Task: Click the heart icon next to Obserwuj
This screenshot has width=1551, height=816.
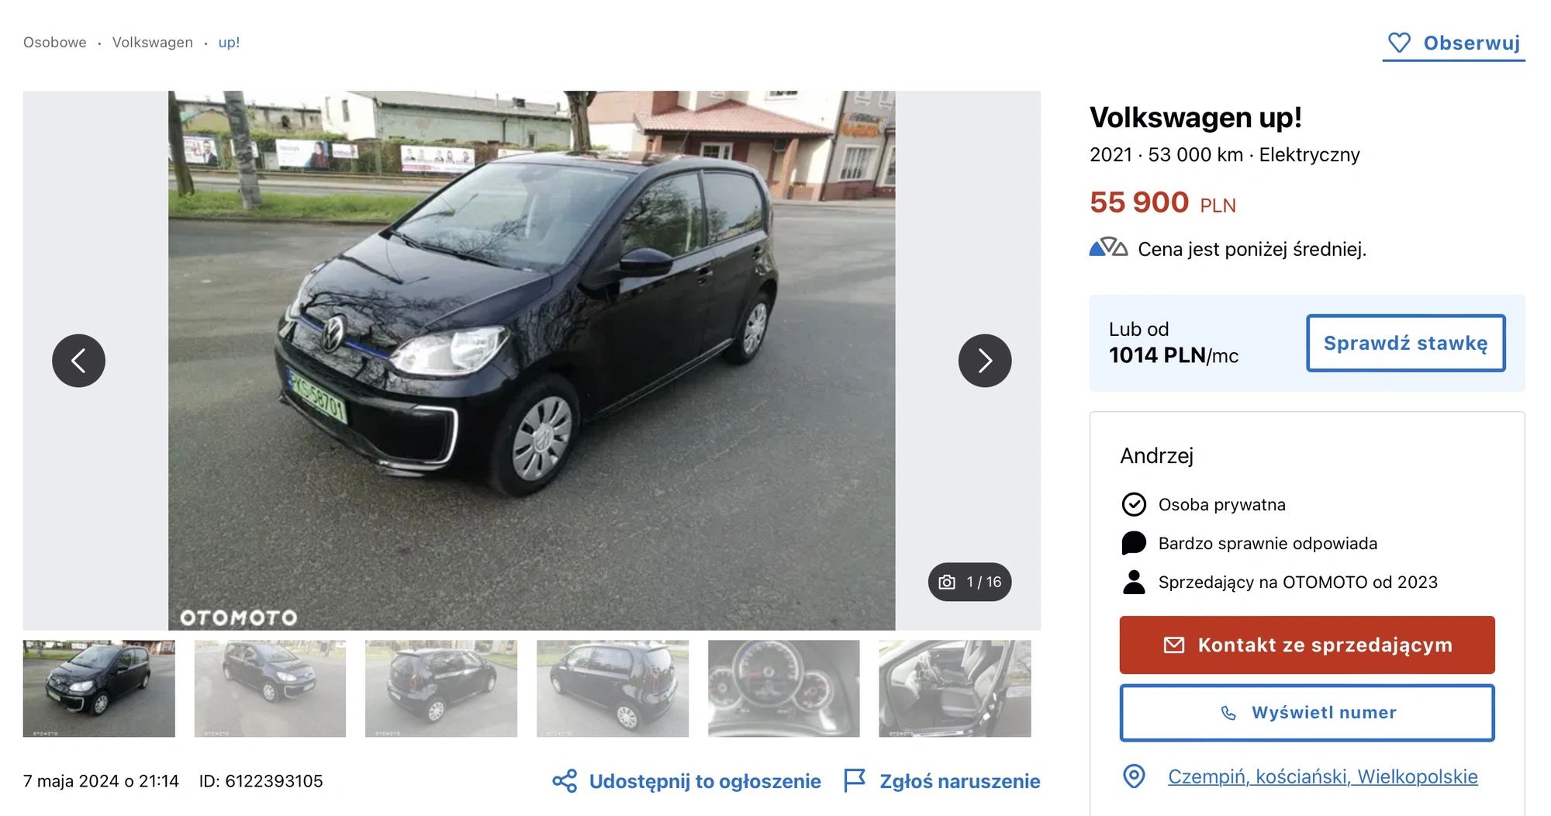Action: click(1399, 43)
